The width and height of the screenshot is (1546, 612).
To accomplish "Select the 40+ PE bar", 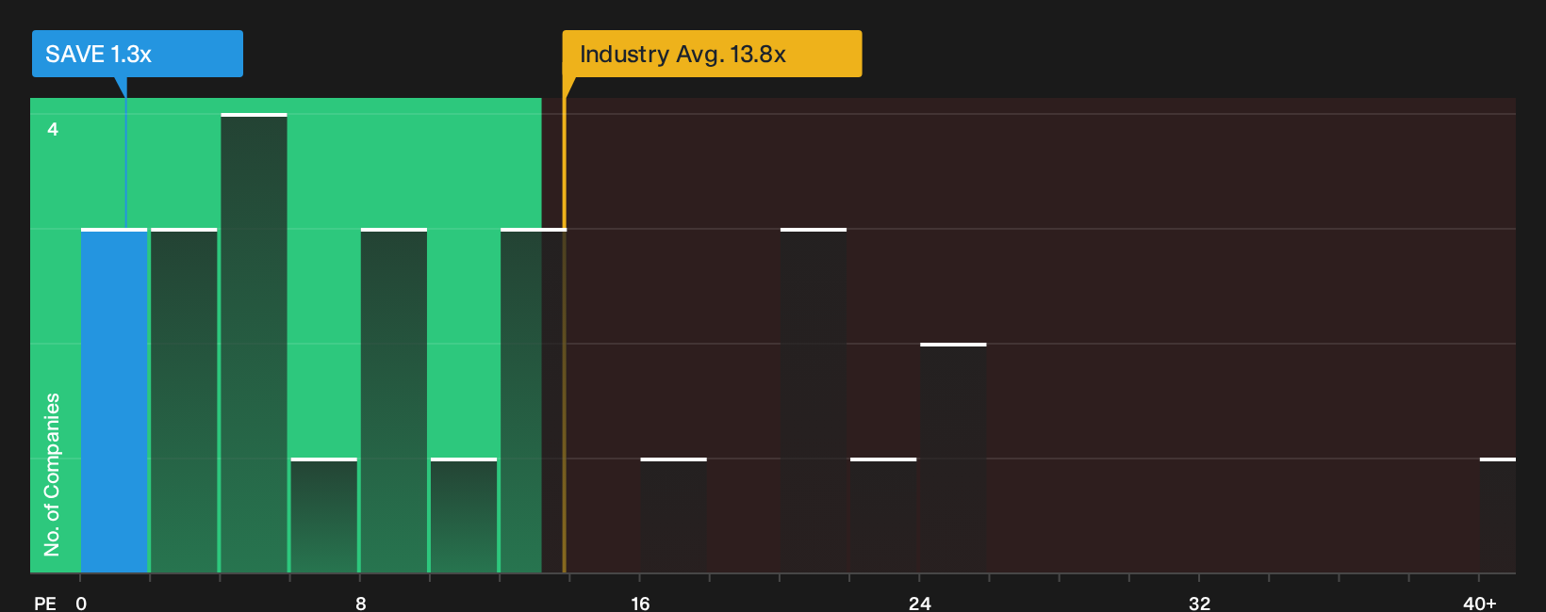I will point(1498,516).
